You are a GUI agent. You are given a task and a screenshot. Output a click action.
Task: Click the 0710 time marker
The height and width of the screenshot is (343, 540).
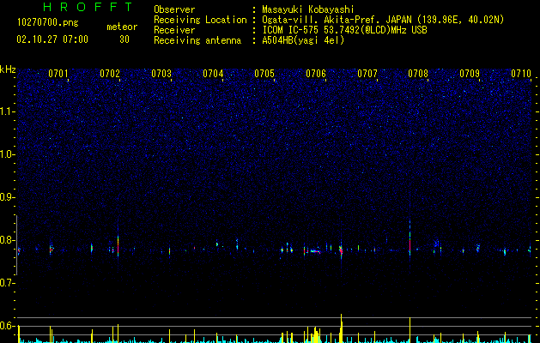pos(521,74)
